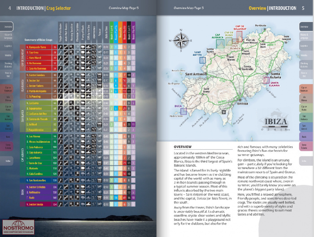Click single-pitch icon in Rampa de Torre row

coord(60,47)
